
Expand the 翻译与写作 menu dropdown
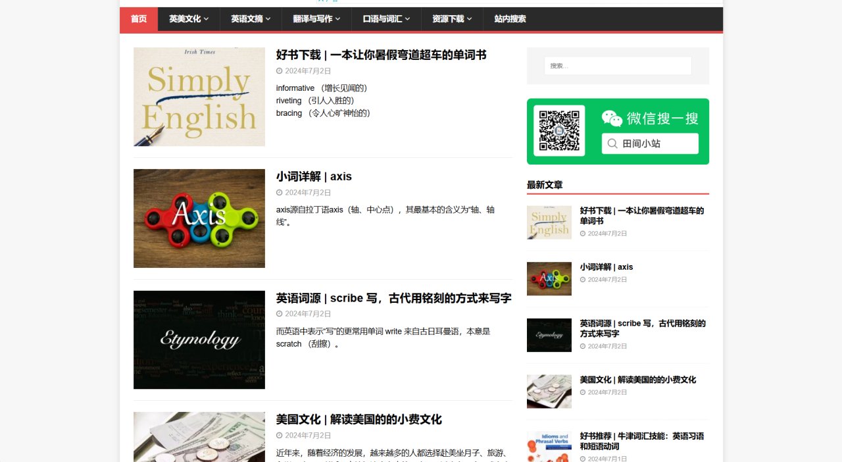316,19
